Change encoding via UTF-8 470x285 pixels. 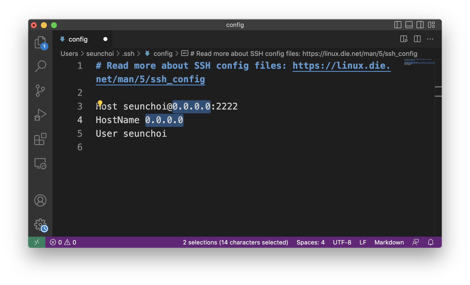coord(342,242)
